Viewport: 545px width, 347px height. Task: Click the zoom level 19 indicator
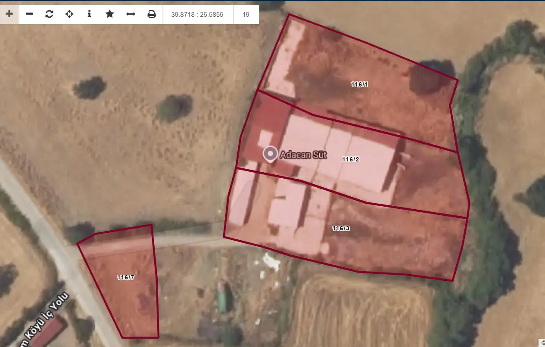click(246, 14)
